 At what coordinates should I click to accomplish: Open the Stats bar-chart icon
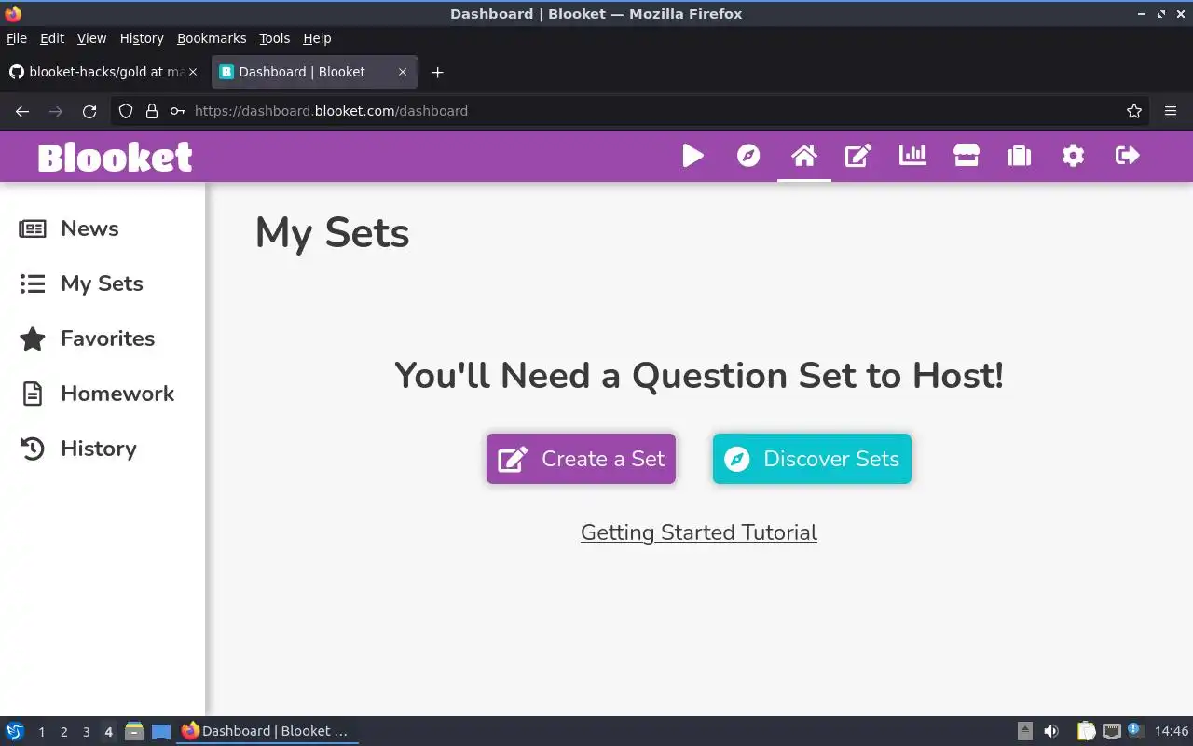click(x=912, y=156)
